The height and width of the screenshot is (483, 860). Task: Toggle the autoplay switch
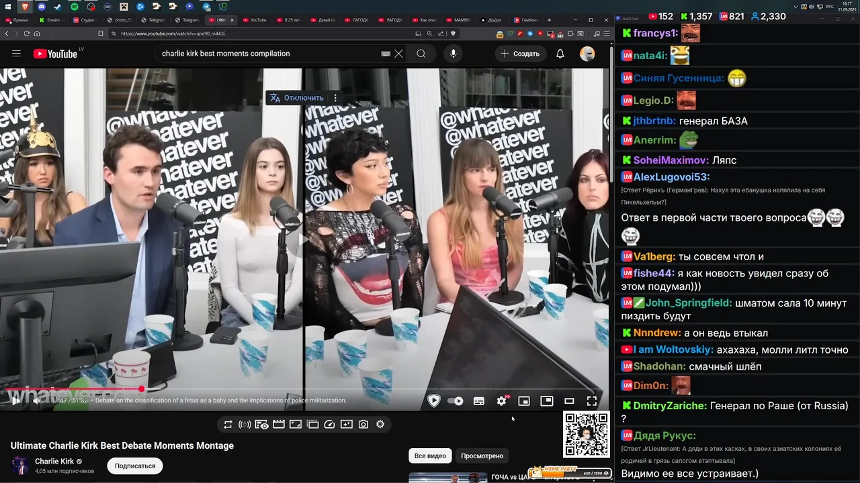pyautogui.click(x=456, y=401)
